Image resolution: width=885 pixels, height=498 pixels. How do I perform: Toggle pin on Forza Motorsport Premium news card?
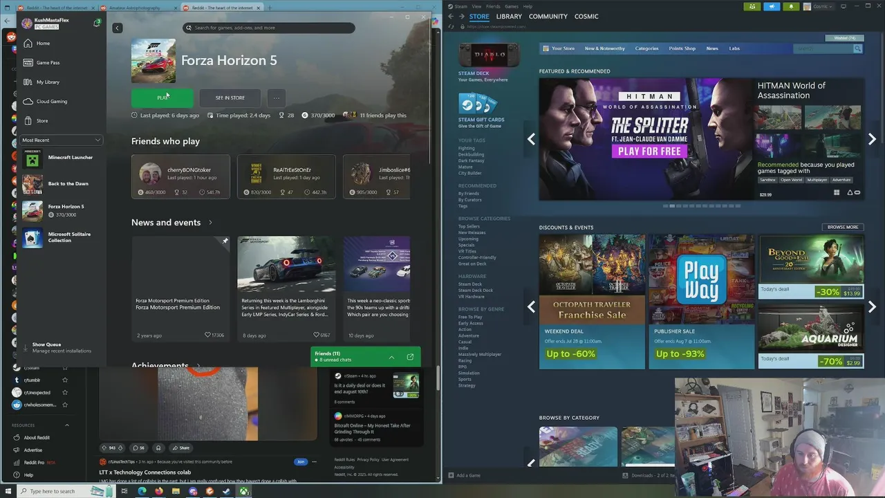tap(225, 241)
